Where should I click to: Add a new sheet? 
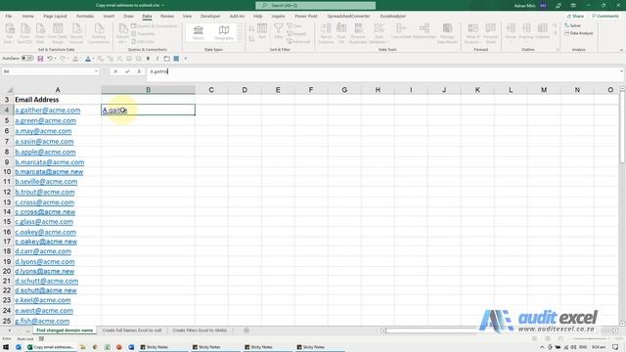(x=246, y=330)
